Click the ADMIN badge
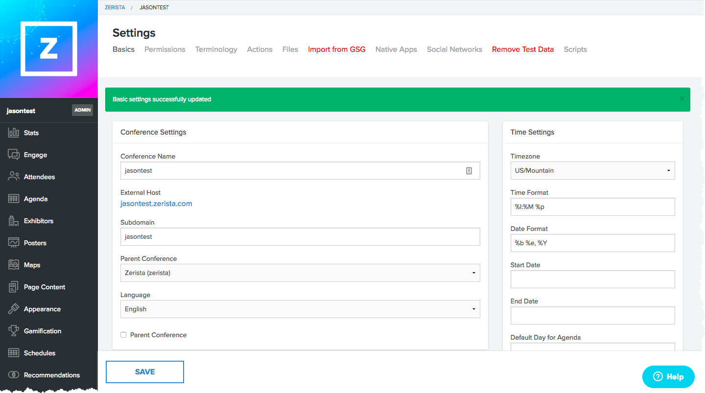This screenshot has width=705, height=393. (x=83, y=110)
